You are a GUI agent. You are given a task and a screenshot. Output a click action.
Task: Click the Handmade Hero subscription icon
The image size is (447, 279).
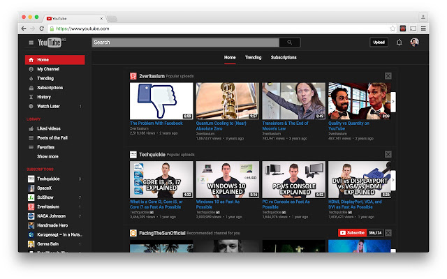(31, 225)
